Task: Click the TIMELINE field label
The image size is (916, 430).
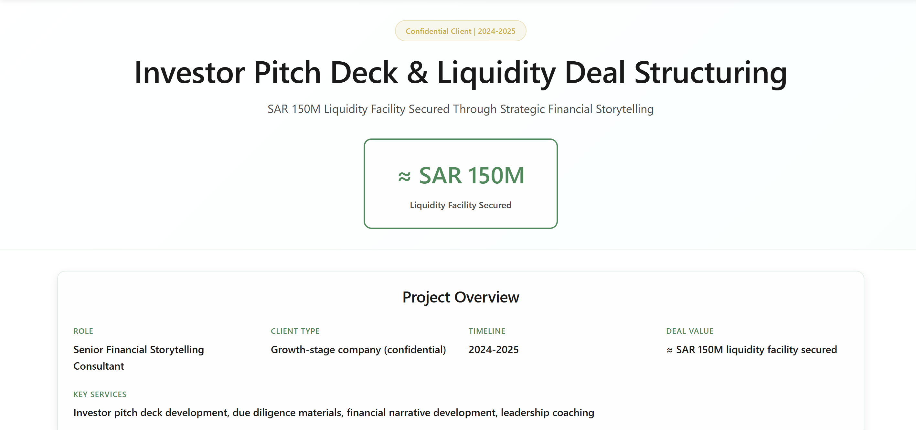Action: click(486, 331)
